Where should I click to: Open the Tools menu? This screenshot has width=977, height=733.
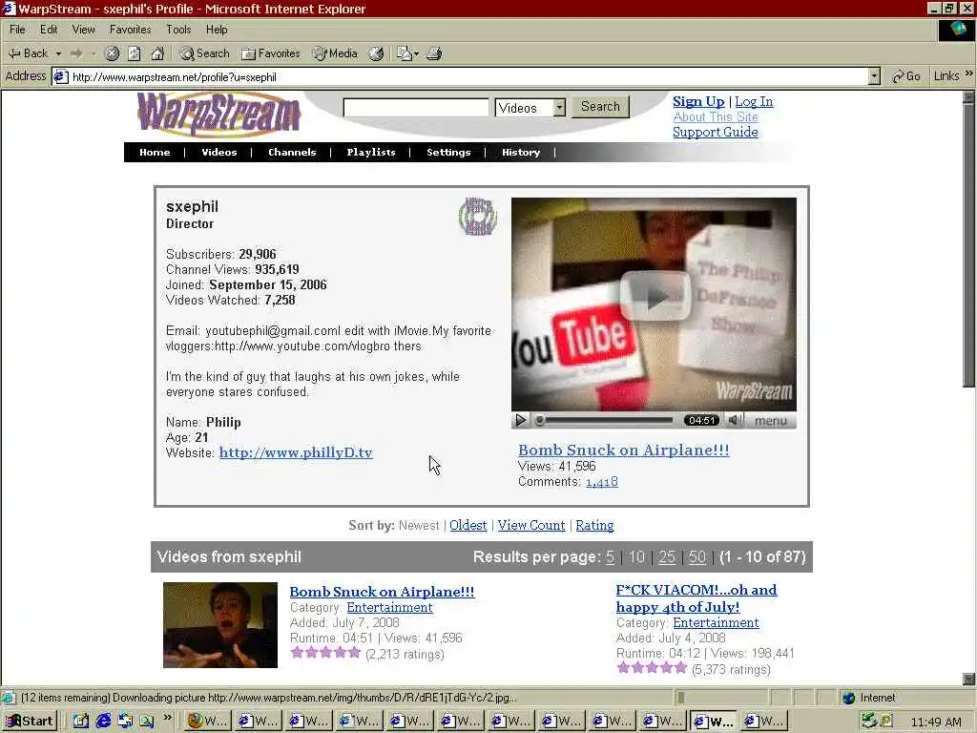[x=178, y=30]
